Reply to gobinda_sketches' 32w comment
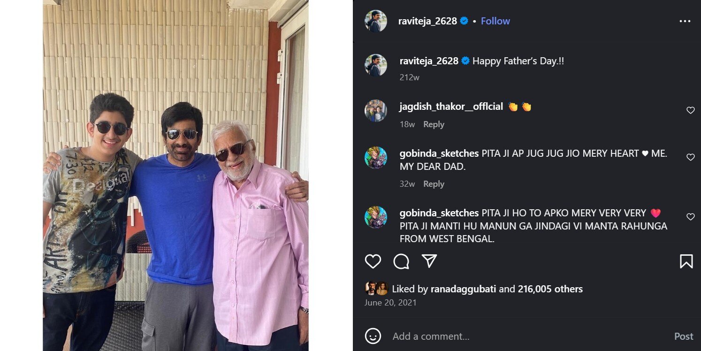701x351 pixels. (x=434, y=184)
